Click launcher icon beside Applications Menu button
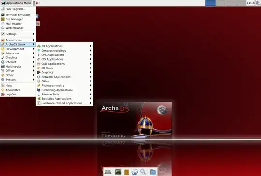Image resolution: width=261 pixels, height=176 pixels. click(35, 3)
